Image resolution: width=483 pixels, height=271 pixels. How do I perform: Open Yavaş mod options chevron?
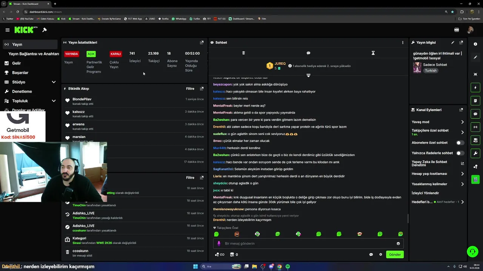462,122
